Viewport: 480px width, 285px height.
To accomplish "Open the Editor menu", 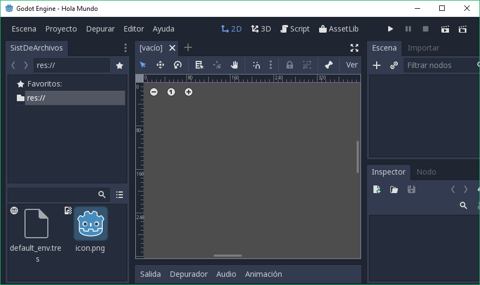I will [134, 29].
